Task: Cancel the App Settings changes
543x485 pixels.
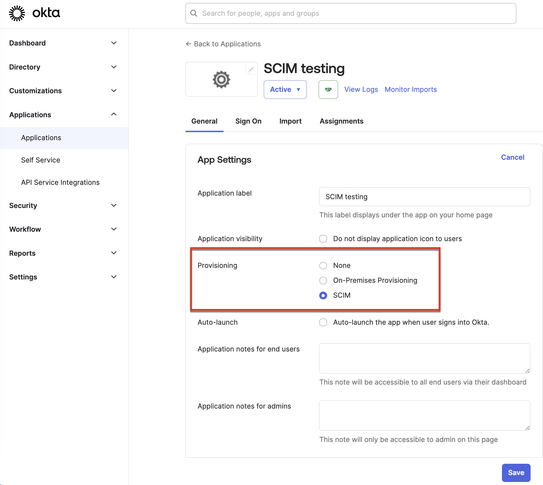Action: click(512, 157)
